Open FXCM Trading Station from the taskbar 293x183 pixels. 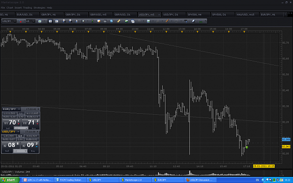pos(70,180)
